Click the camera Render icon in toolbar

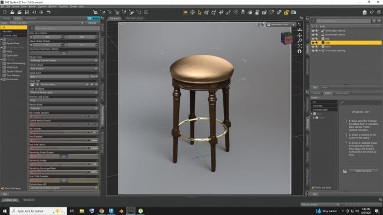293,12
